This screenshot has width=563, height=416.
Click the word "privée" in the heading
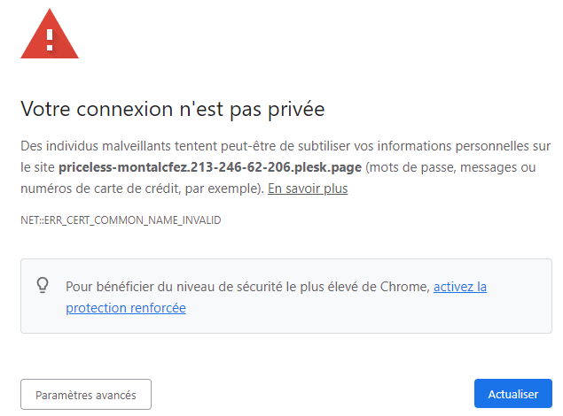click(297, 110)
